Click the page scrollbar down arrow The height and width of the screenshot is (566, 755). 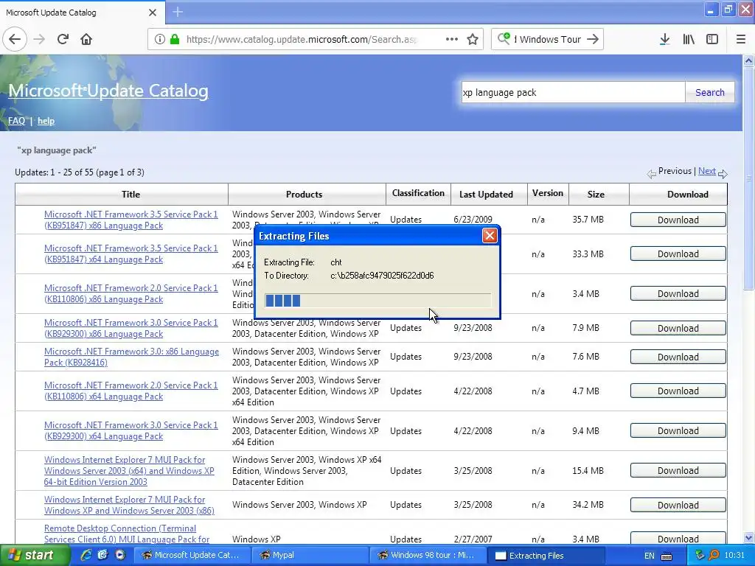[x=748, y=538]
